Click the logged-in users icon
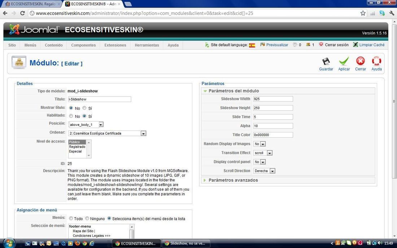The height and width of the screenshot is (248, 397). click(x=308, y=44)
